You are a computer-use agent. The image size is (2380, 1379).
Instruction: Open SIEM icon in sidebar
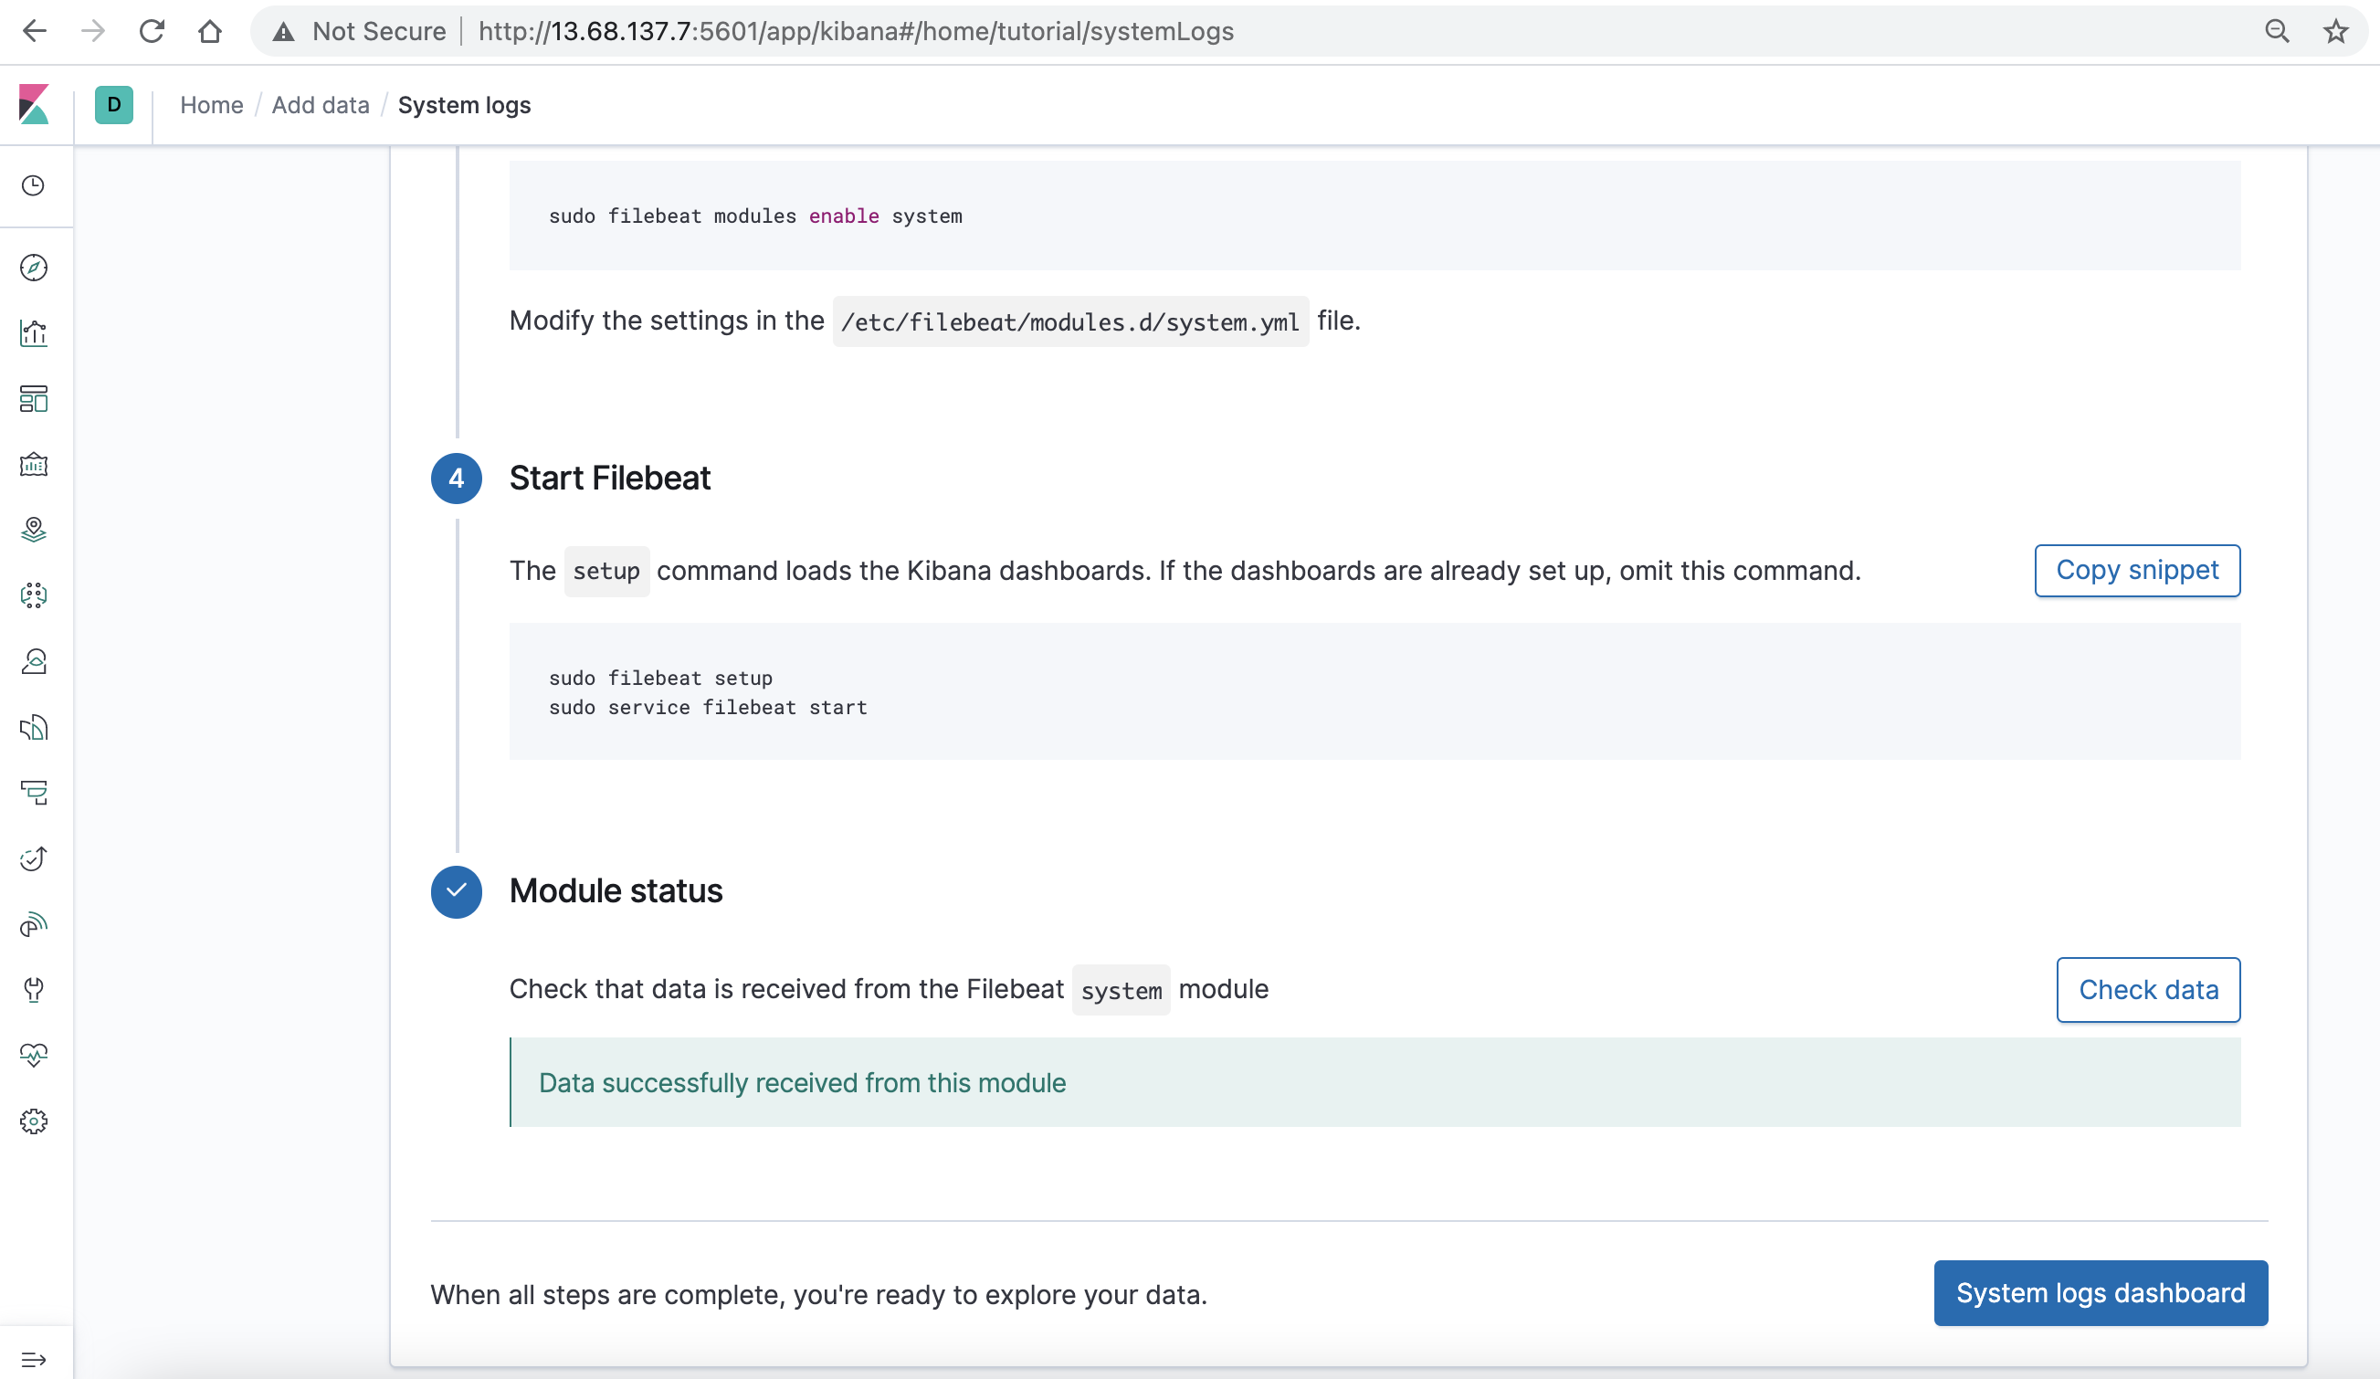pyautogui.click(x=34, y=923)
